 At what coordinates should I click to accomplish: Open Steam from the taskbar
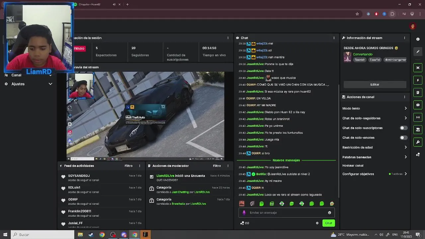91,235
